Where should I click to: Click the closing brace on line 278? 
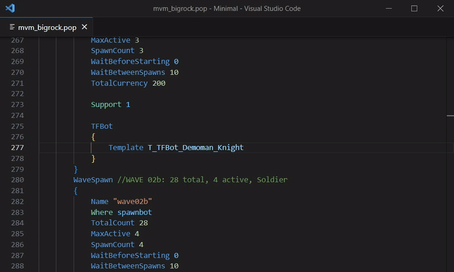point(93,159)
